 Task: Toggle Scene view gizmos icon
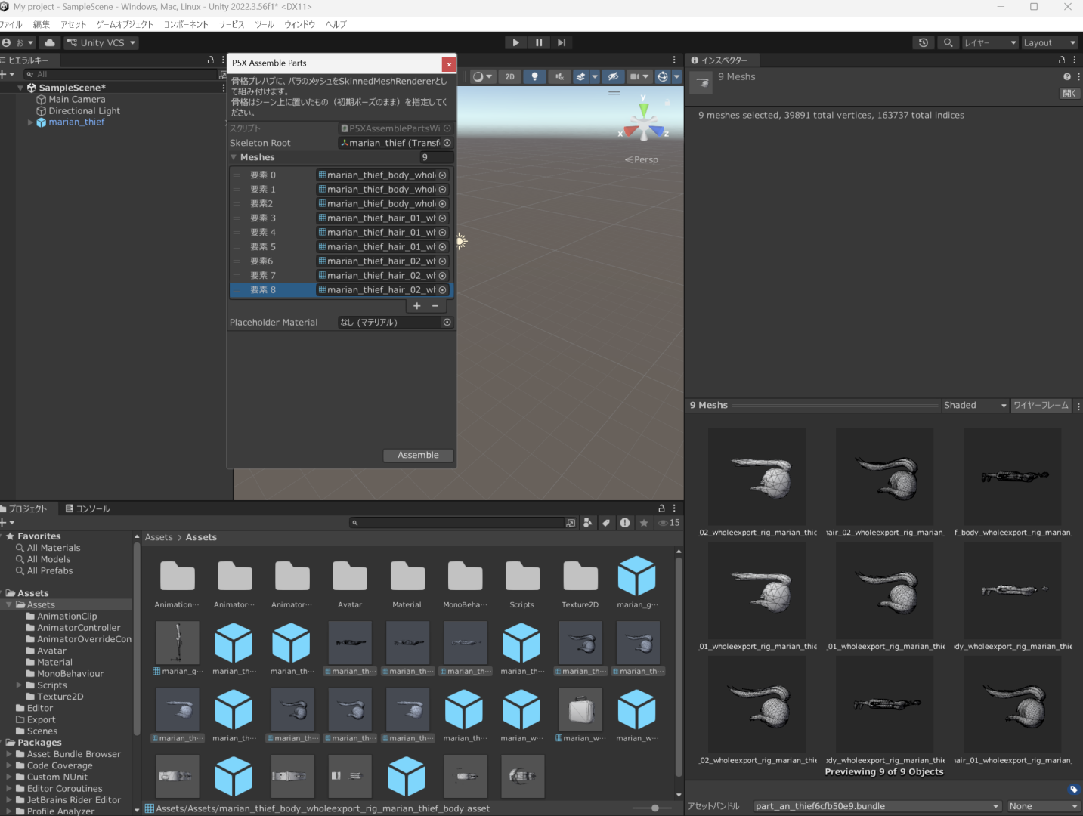(663, 76)
